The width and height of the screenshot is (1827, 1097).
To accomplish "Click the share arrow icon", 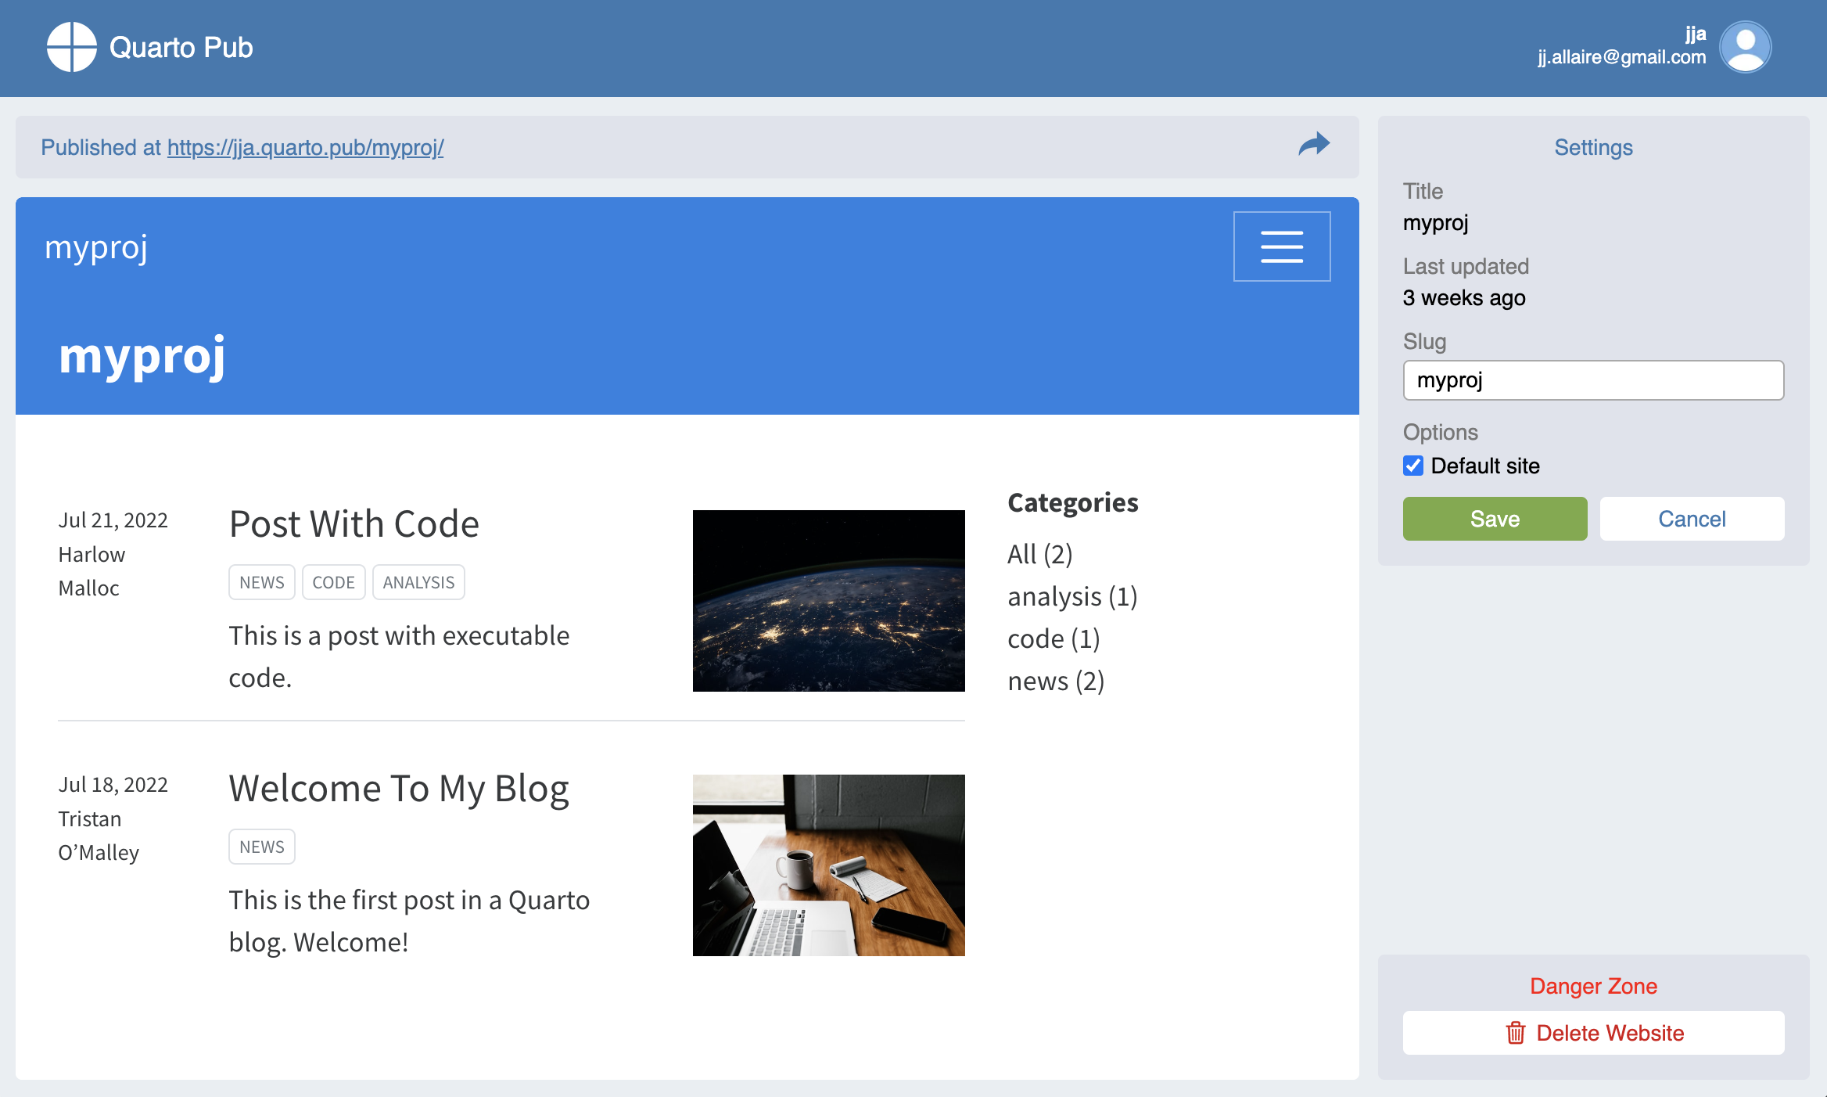I will (1314, 145).
